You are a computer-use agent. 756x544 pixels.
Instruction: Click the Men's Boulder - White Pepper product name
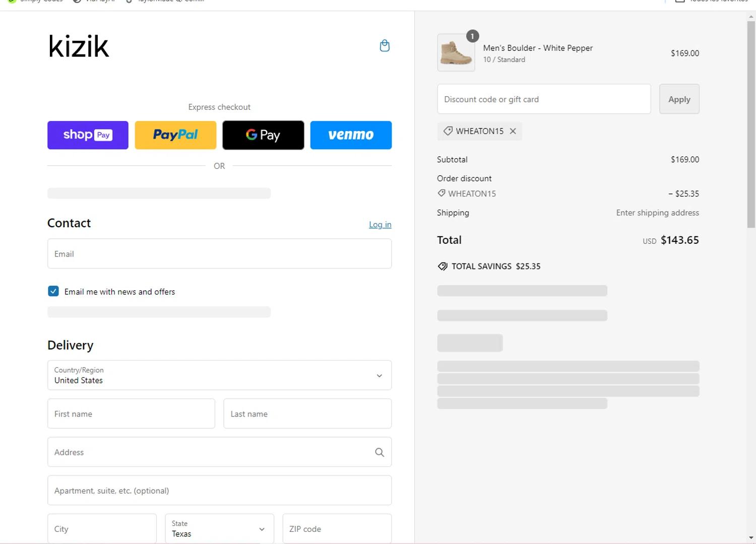coord(538,48)
